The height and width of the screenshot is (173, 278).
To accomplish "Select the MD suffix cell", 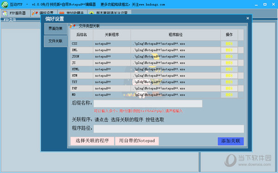I will (82, 95).
